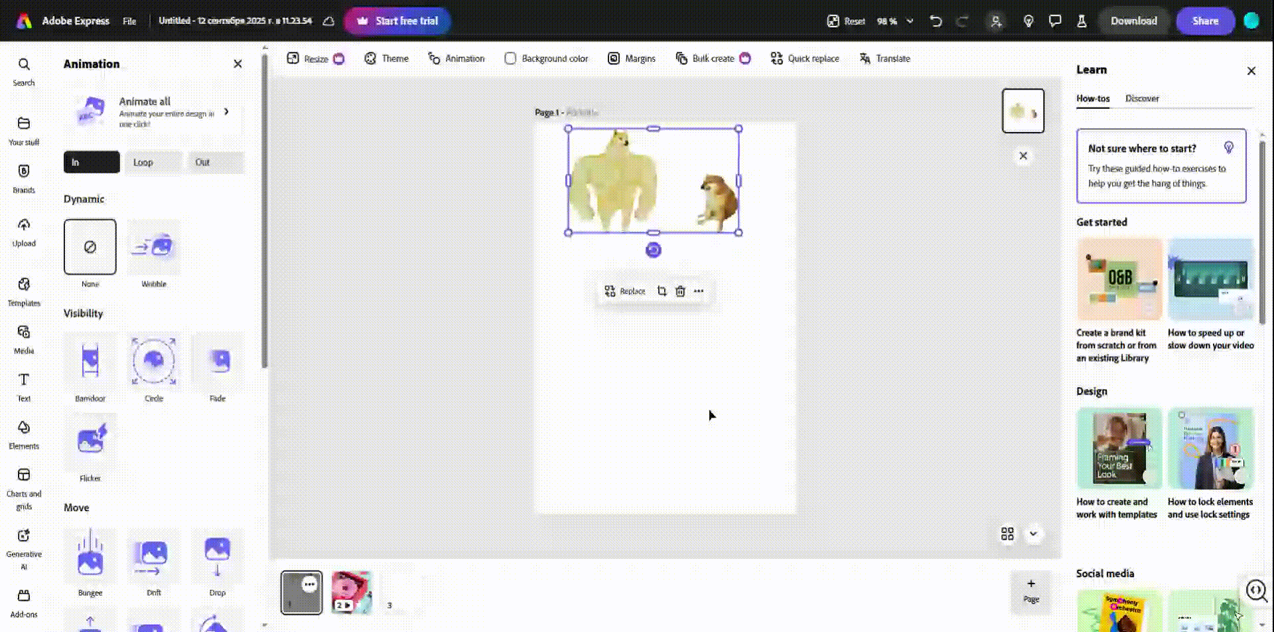This screenshot has height=632, width=1274.
Task: Select the Loop animation type
Action: (153, 162)
